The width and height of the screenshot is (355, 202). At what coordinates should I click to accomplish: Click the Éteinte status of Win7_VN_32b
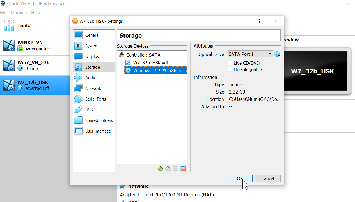(x=31, y=68)
